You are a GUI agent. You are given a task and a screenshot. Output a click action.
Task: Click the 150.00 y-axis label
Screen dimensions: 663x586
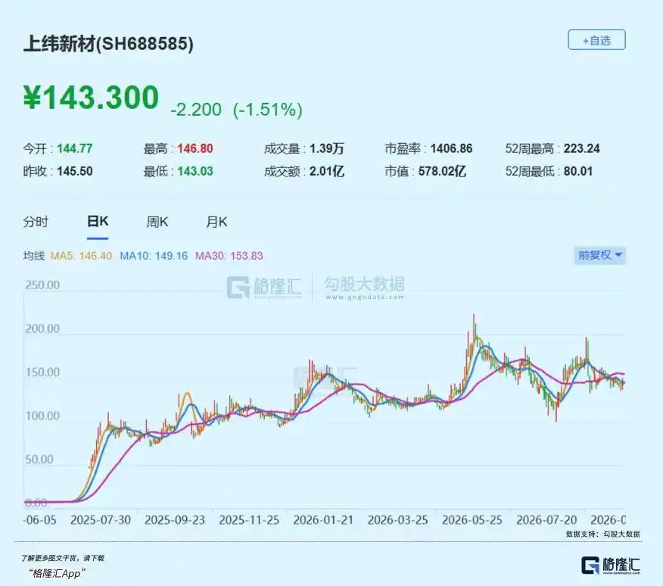(x=42, y=372)
